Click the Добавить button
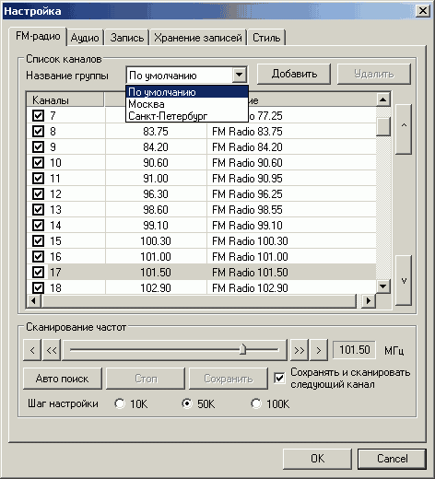The height and width of the screenshot is (479, 435). 294,74
